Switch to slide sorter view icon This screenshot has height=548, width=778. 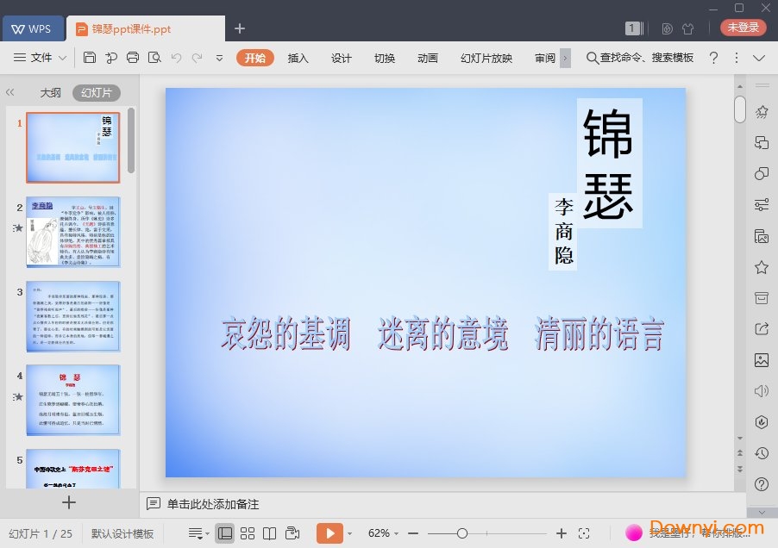click(248, 532)
